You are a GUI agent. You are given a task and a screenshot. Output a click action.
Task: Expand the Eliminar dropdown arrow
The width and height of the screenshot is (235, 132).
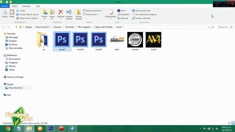click(x=61, y=19)
